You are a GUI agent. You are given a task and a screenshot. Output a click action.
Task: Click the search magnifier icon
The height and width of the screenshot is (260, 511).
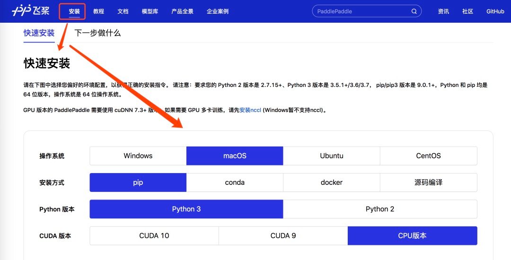tap(414, 11)
